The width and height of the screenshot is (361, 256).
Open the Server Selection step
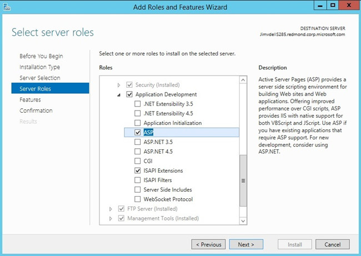coord(40,78)
